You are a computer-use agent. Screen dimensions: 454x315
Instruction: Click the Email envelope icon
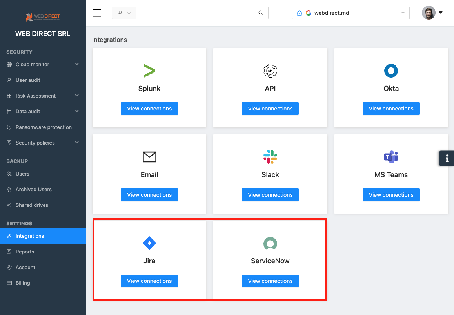coord(149,157)
